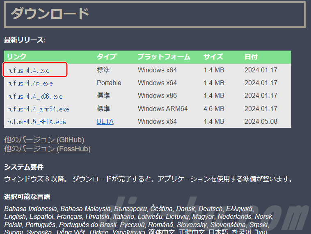The image size is (311, 234).
Task: Open the BETA type link
Action: pyautogui.click(x=105, y=121)
